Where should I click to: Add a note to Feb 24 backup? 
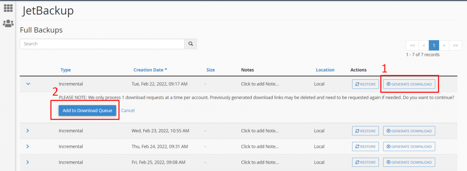tap(259, 146)
